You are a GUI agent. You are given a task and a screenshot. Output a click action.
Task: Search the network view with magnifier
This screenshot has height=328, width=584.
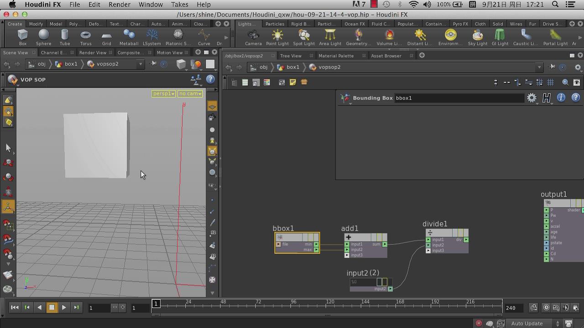(565, 82)
